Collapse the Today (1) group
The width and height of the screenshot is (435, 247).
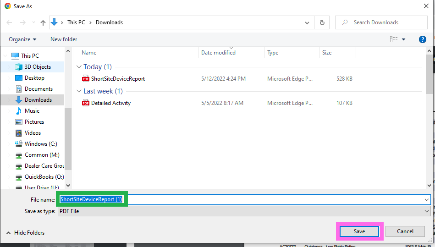coord(79,67)
